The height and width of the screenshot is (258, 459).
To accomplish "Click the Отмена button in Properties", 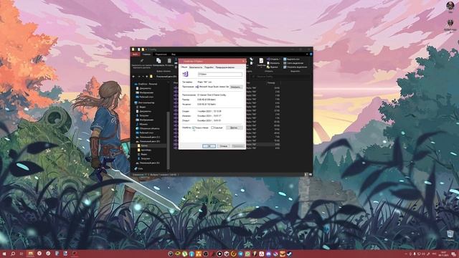I will [223, 146].
